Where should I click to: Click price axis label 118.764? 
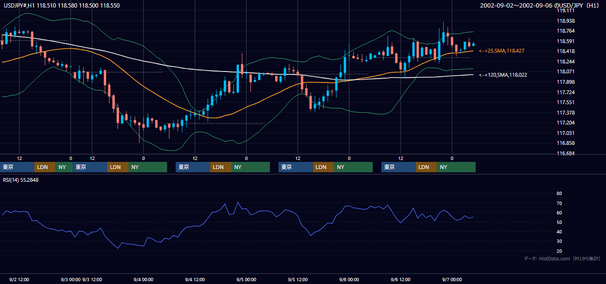tap(565, 31)
